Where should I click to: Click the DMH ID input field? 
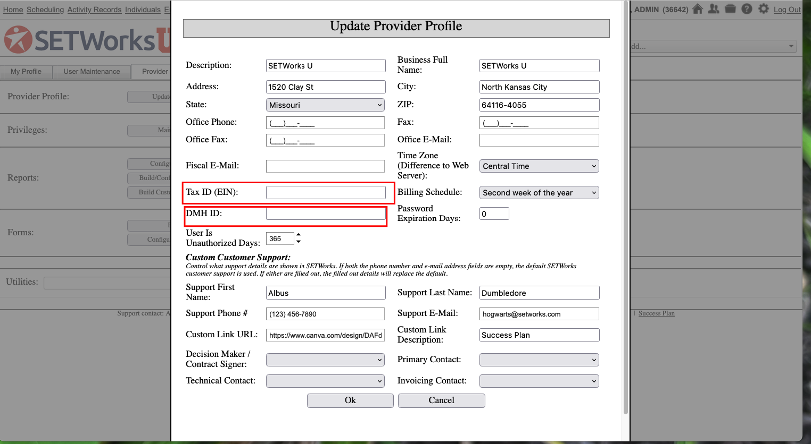click(326, 214)
